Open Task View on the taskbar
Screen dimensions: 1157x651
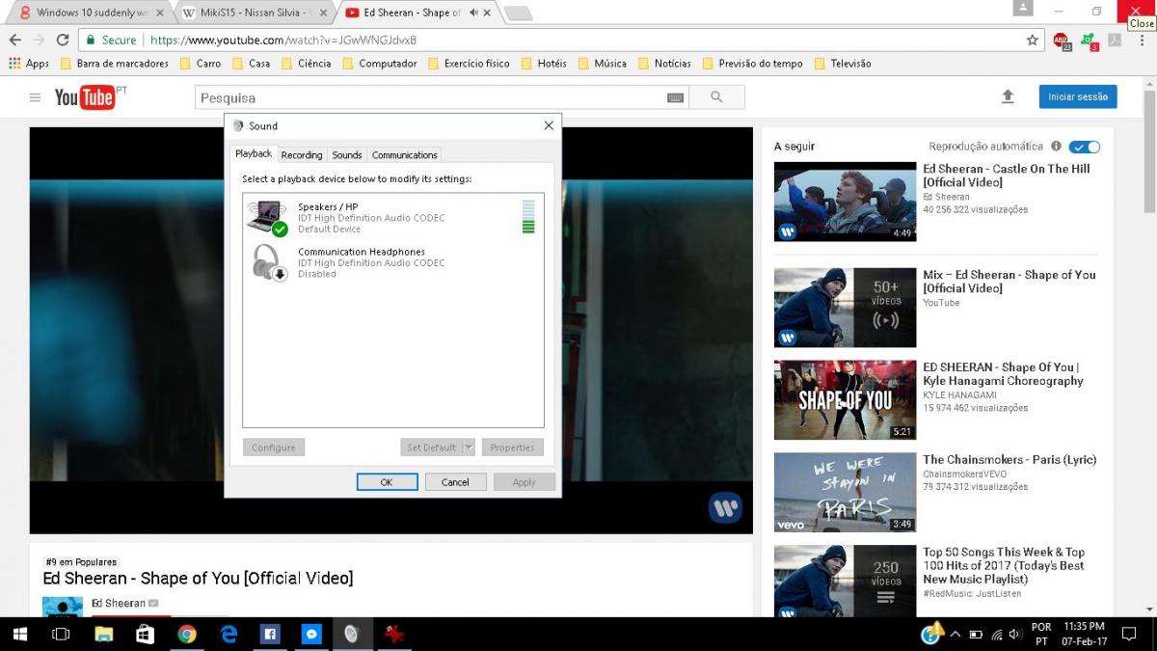pyautogui.click(x=61, y=634)
